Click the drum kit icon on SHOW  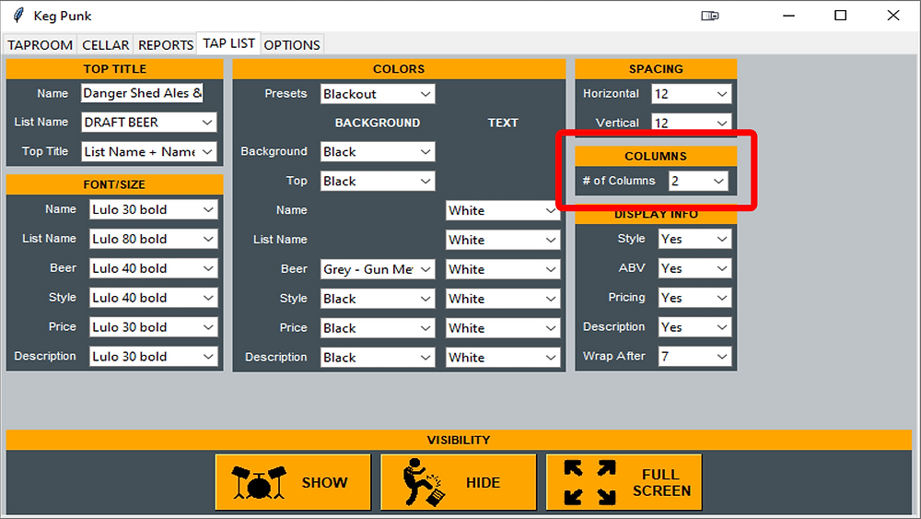259,482
